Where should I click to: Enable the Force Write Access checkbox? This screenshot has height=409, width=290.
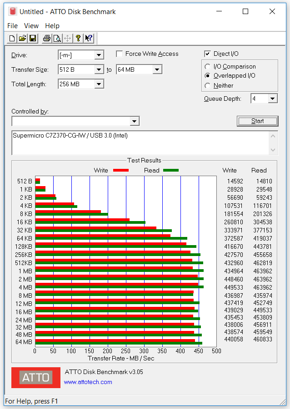pos(120,54)
